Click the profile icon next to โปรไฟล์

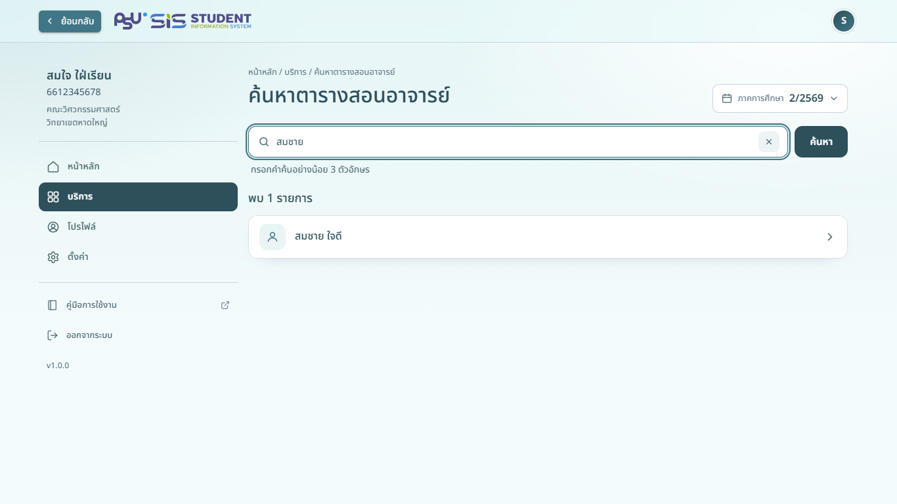53,227
